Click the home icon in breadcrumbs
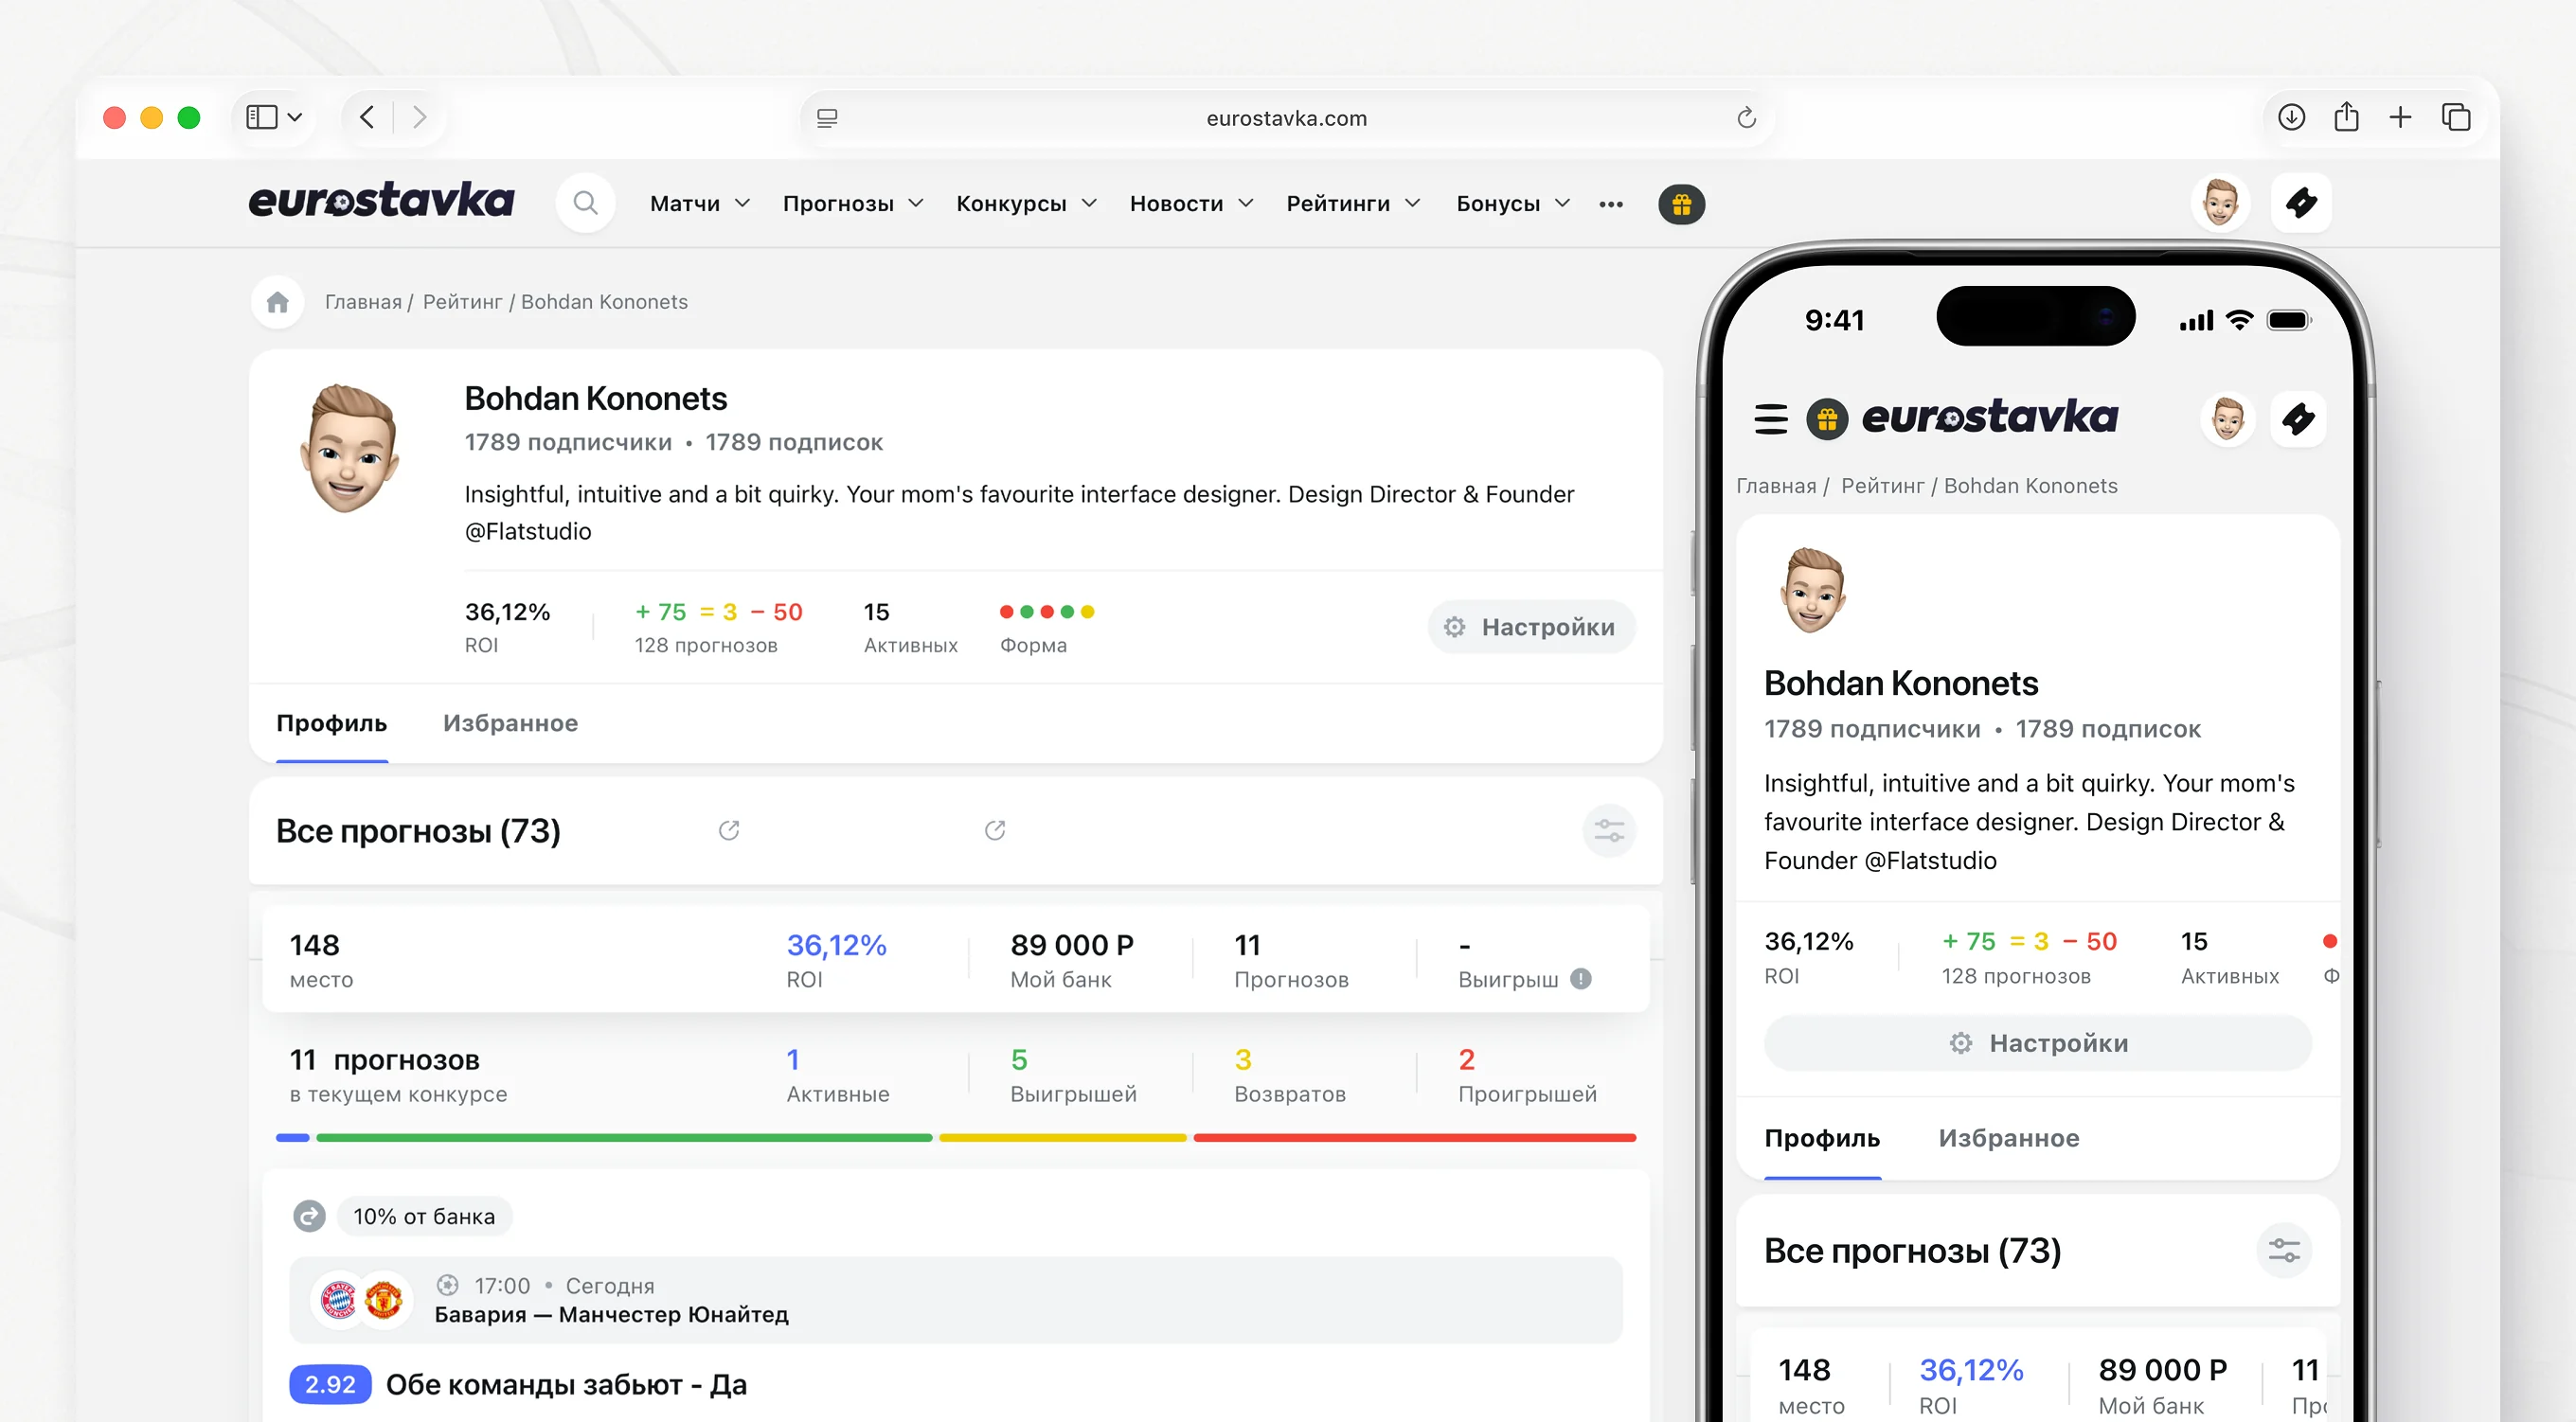The image size is (2576, 1422). tap(278, 301)
